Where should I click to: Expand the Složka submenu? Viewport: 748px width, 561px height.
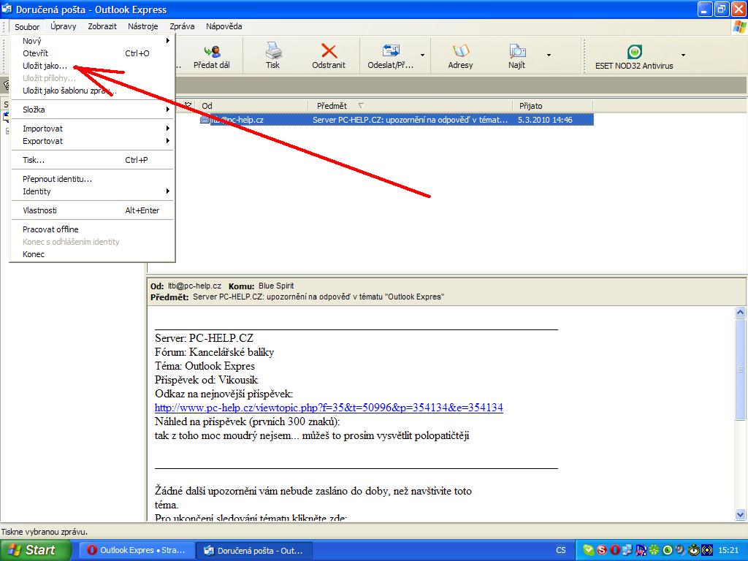pos(93,110)
